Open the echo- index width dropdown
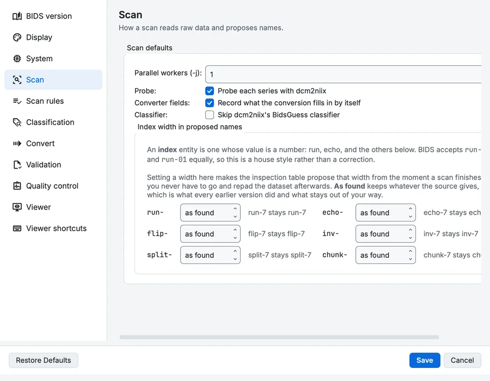The height and width of the screenshot is (381, 490). (x=385, y=213)
